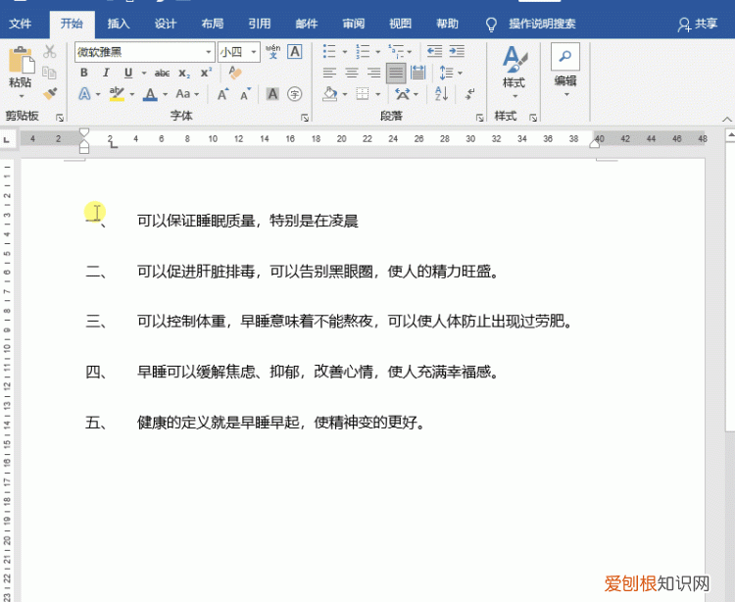Switch to the 设计 Design tab

(166, 24)
